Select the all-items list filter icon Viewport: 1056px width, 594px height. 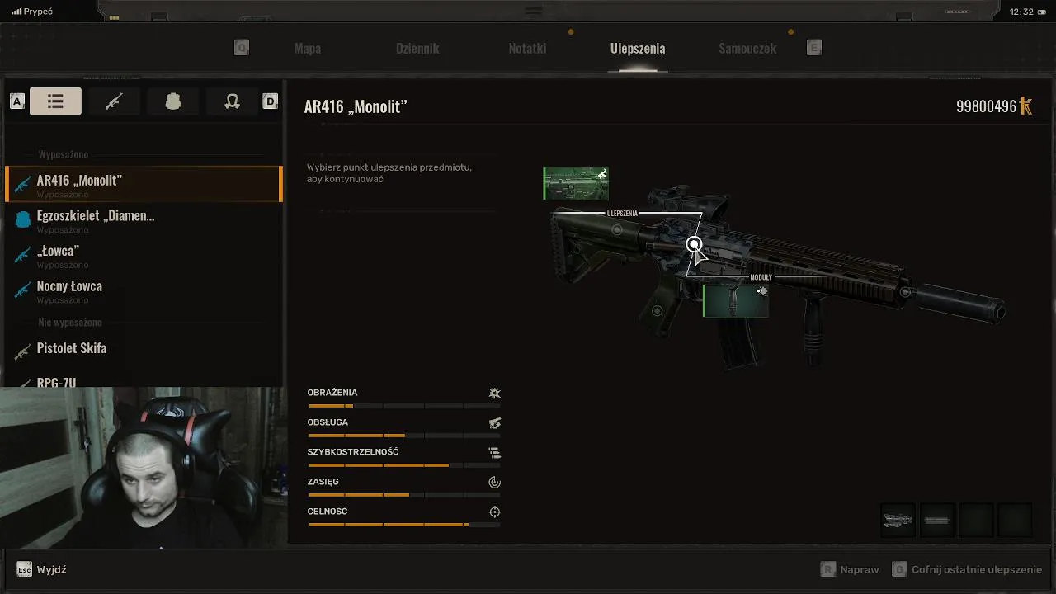coord(55,101)
